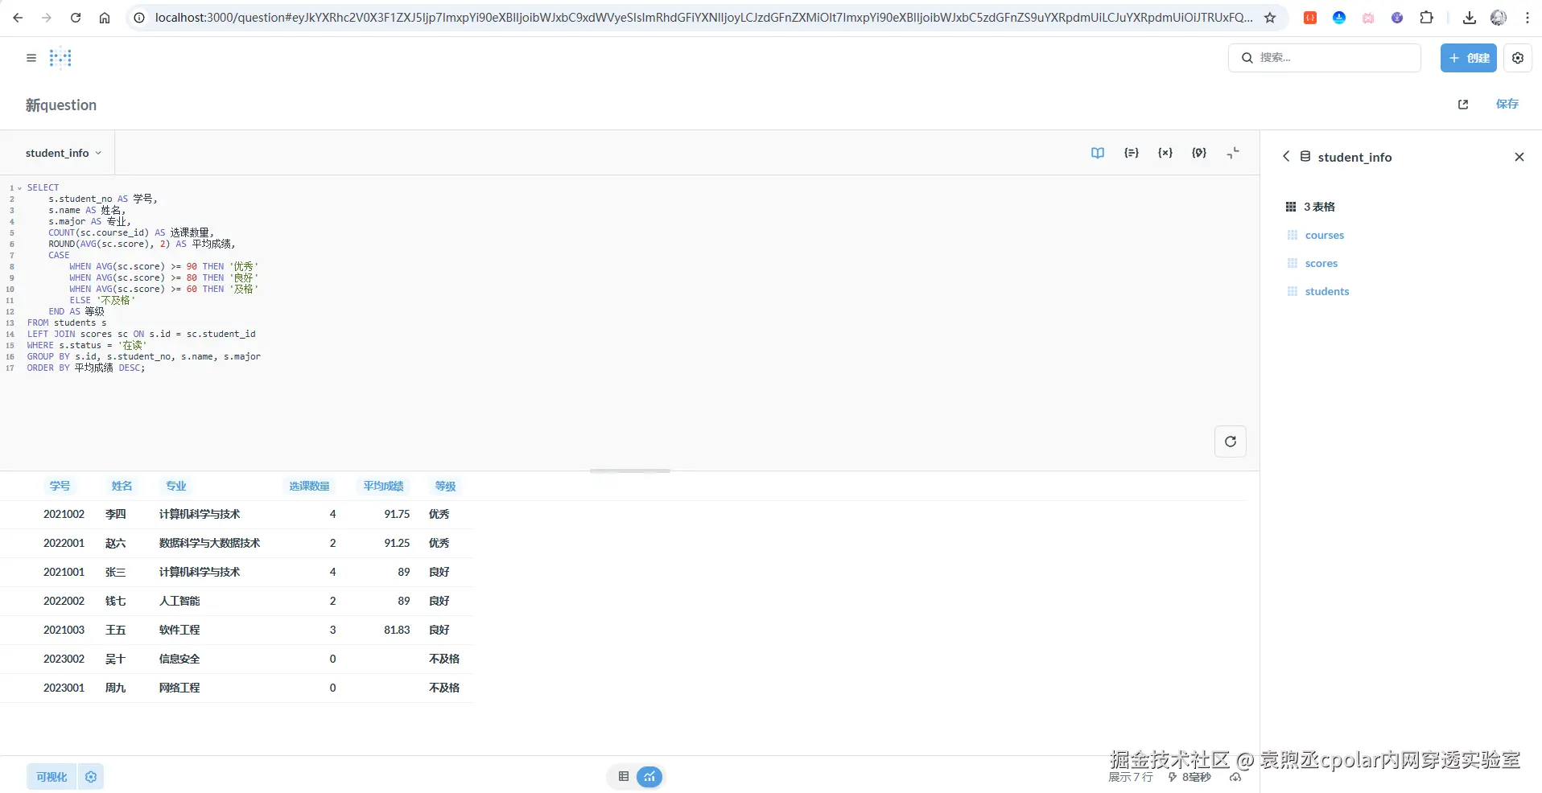Image resolution: width=1542 pixels, height=793 pixels.
Task: Select the 数据科学与大数据技术 cell
Action: (x=209, y=543)
